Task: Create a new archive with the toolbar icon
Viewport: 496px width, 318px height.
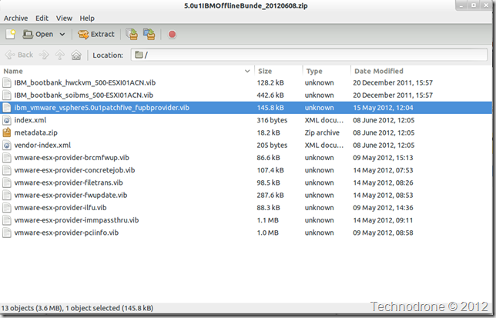Action: coord(11,34)
